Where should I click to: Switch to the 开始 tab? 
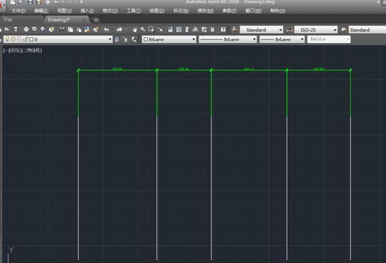tap(8, 19)
